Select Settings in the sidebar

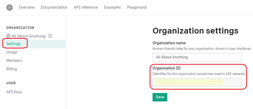point(33,44)
